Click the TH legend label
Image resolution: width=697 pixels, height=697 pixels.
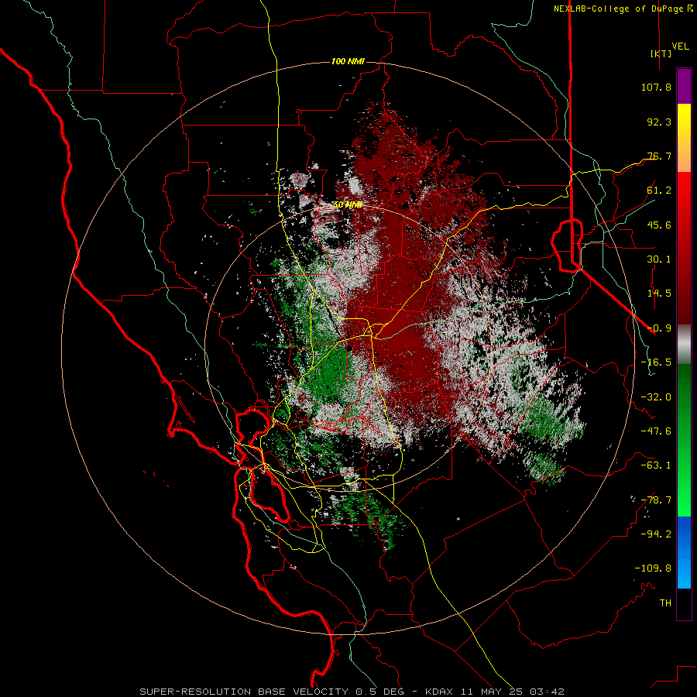click(x=665, y=603)
